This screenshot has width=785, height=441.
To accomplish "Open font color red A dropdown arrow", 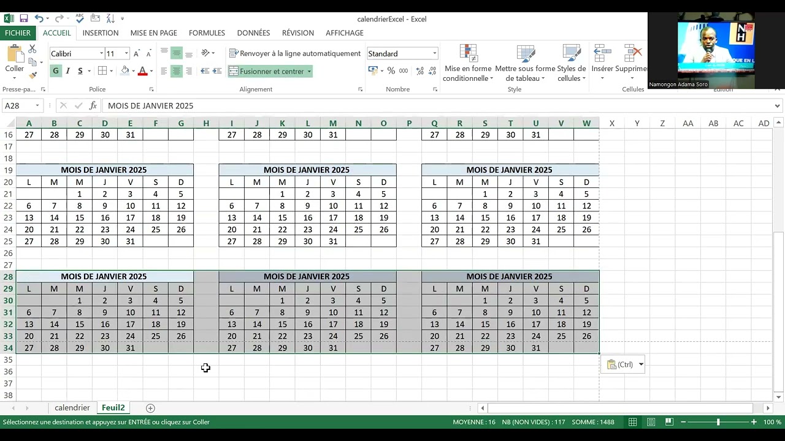I will (153, 71).
